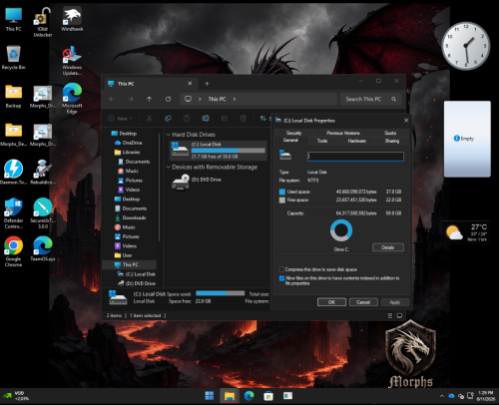The image size is (499, 405).
Task: Switch to the Quota tab
Action: pyautogui.click(x=390, y=133)
